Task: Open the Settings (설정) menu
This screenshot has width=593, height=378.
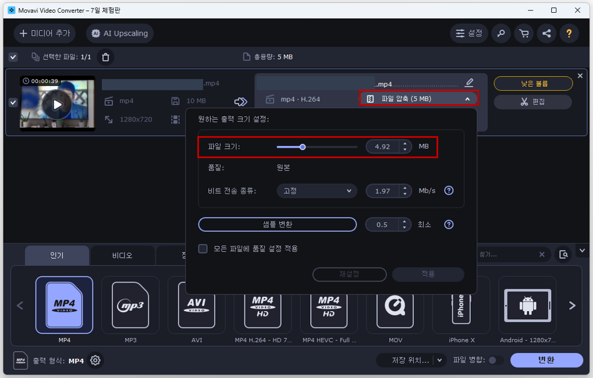Action: coord(469,33)
